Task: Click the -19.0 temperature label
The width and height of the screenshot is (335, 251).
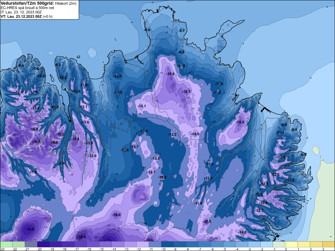Action: 30,229
